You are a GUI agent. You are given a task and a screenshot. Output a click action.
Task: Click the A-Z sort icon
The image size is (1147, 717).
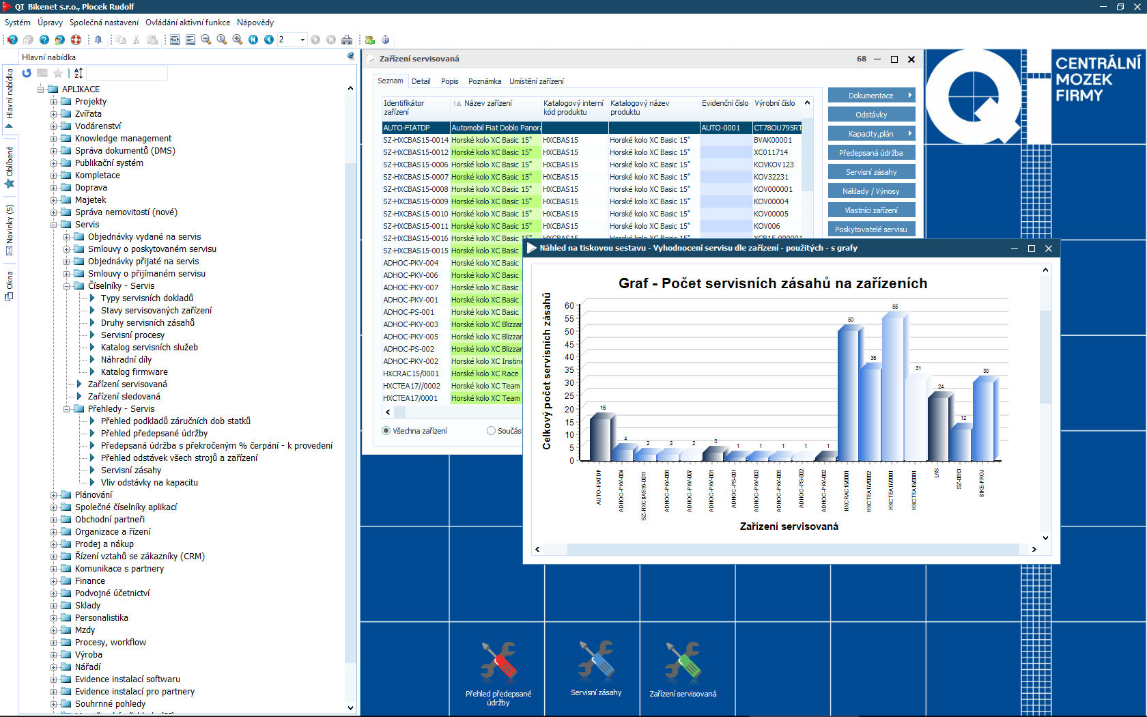pos(79,73)
